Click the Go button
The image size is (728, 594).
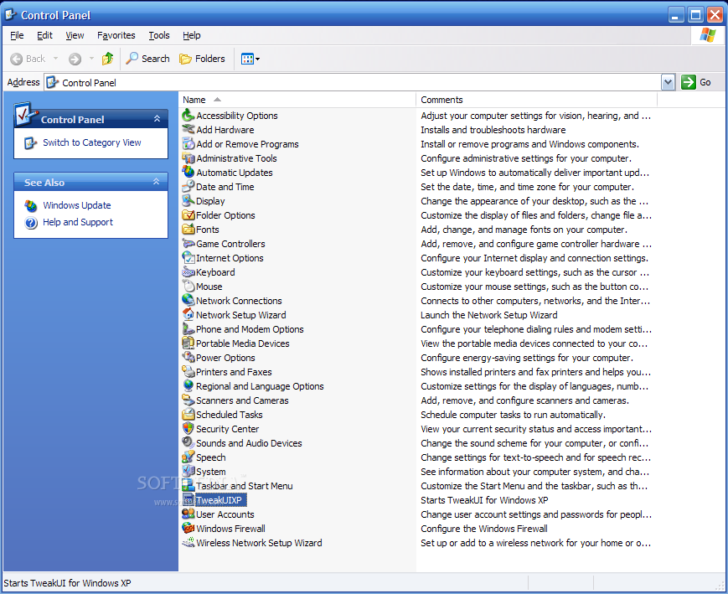pos(696,82)
